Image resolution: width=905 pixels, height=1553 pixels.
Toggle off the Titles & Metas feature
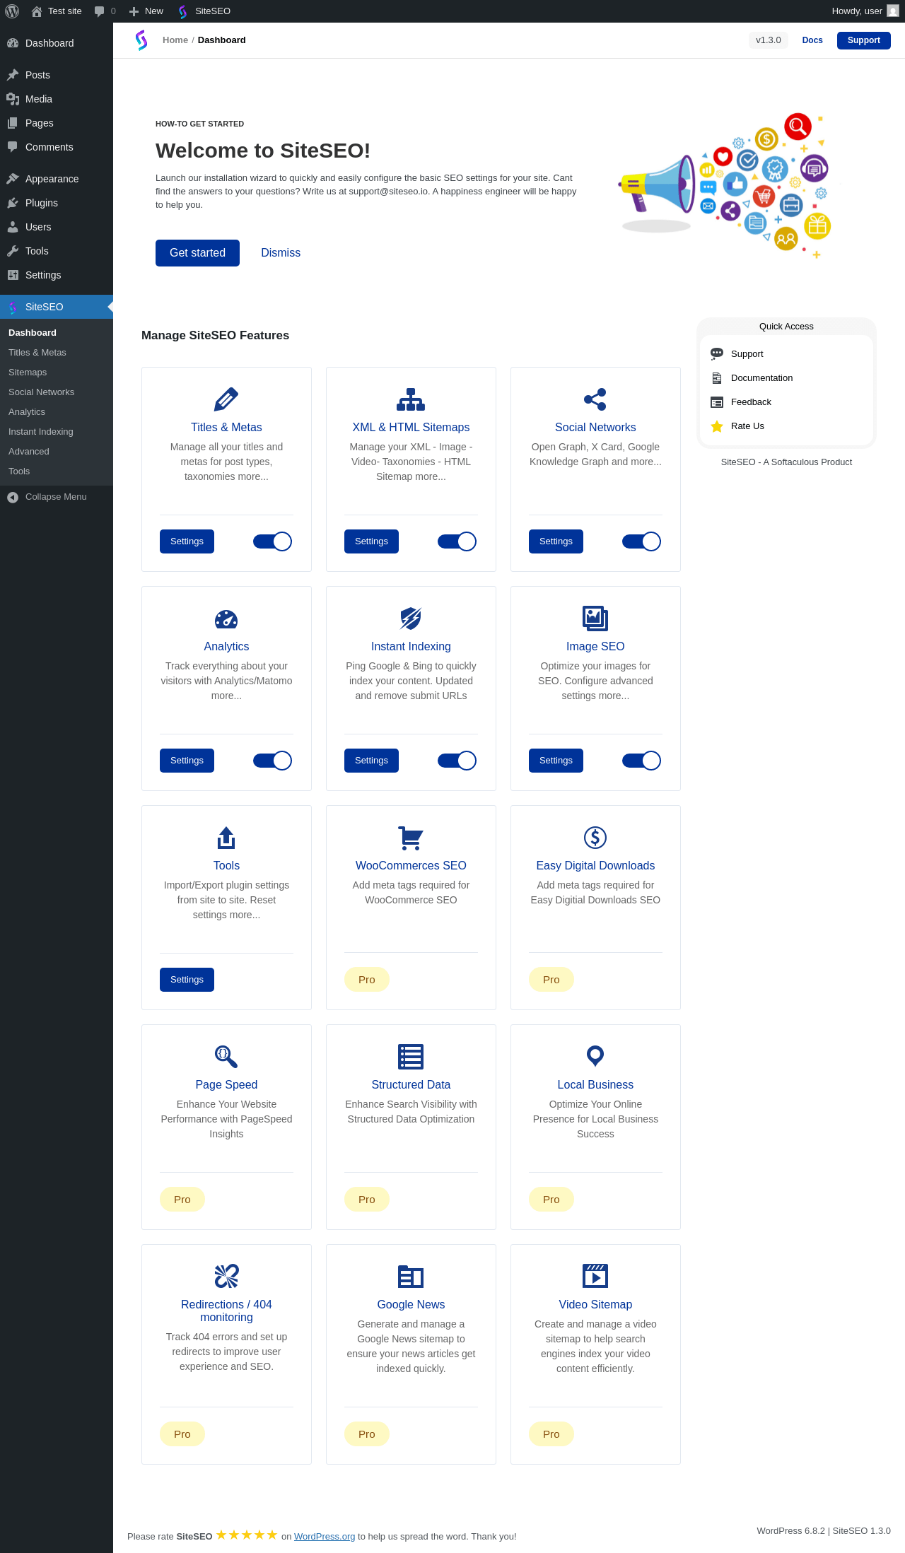click(272, 541)
